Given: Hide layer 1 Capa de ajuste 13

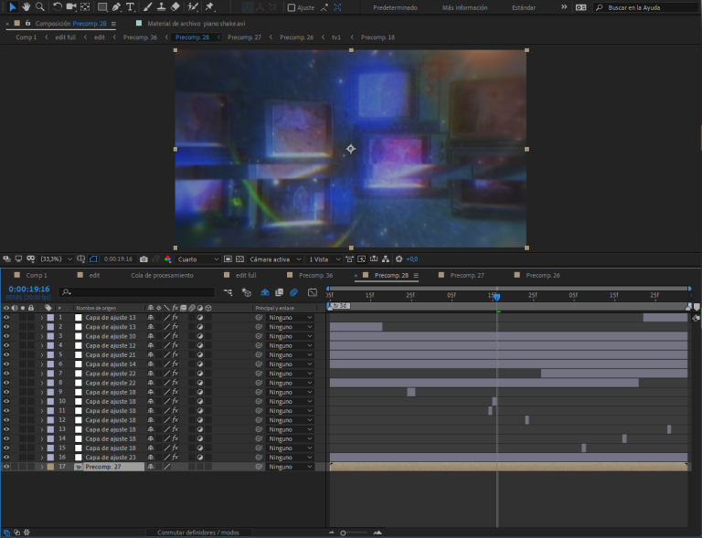Looking at the screenshot, I should click(x=6, y=317).
